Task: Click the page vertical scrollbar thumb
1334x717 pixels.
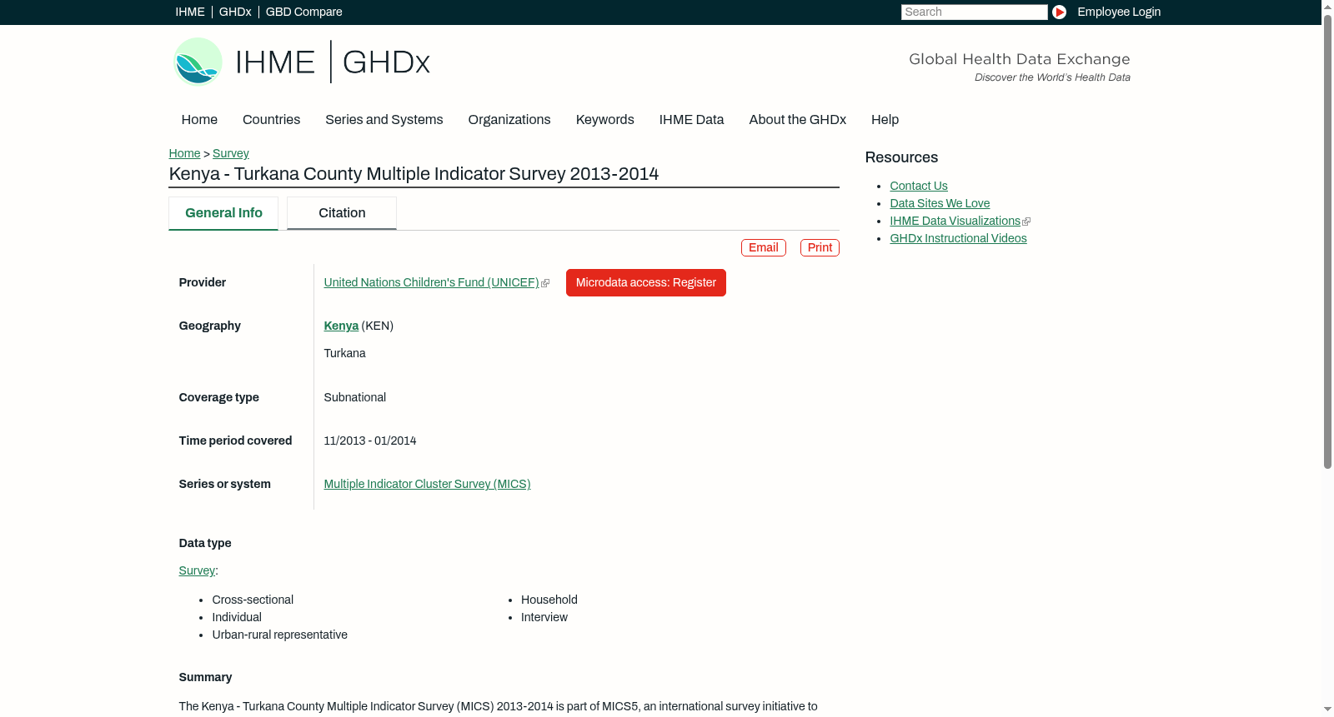Action: (1327, 241)
